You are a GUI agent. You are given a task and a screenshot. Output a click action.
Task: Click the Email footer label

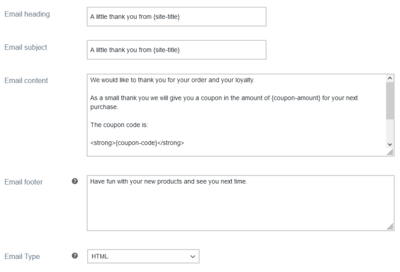click(24, 182)
